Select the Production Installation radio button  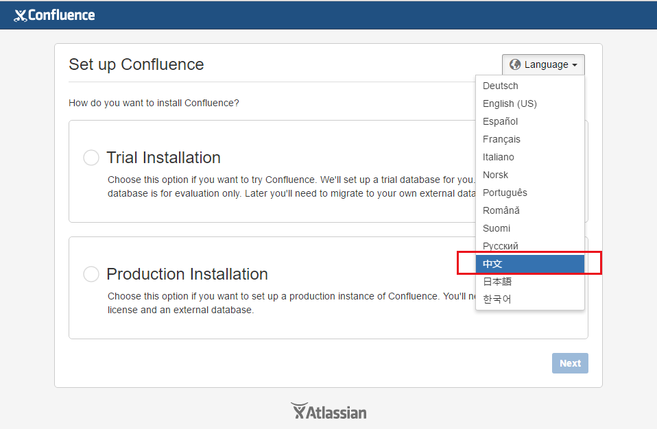point(91,274)
